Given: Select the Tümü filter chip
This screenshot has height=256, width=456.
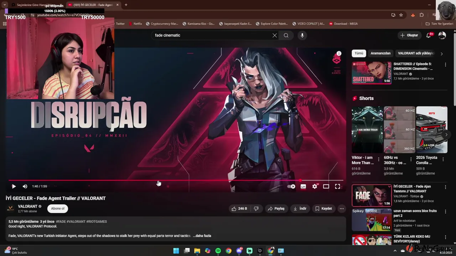Looking at the screenshot, I should 359,53.
